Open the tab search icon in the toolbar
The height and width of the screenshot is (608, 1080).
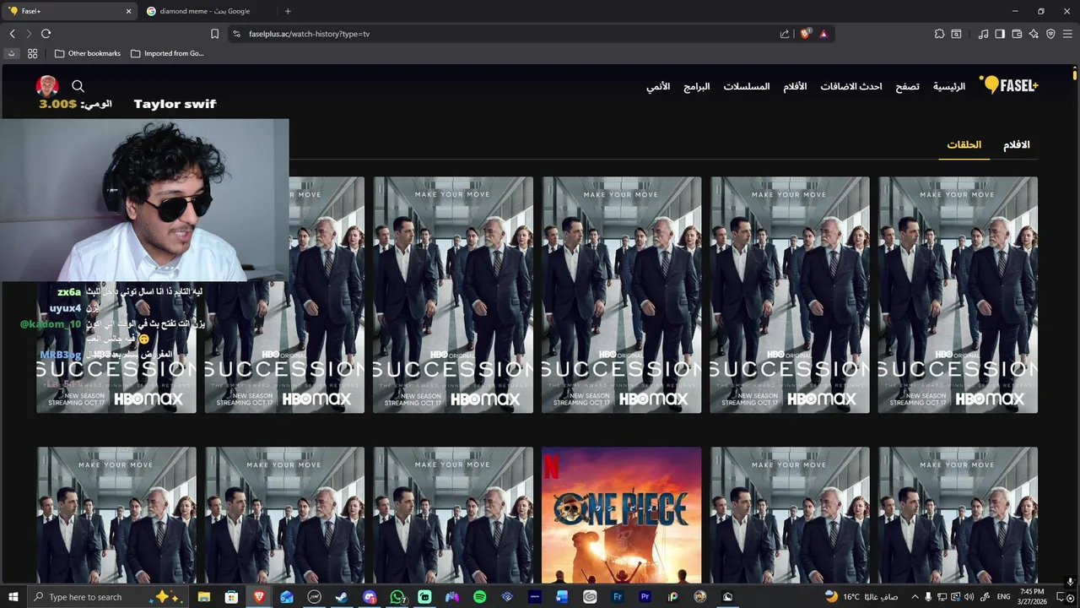[x=956, y=34]
